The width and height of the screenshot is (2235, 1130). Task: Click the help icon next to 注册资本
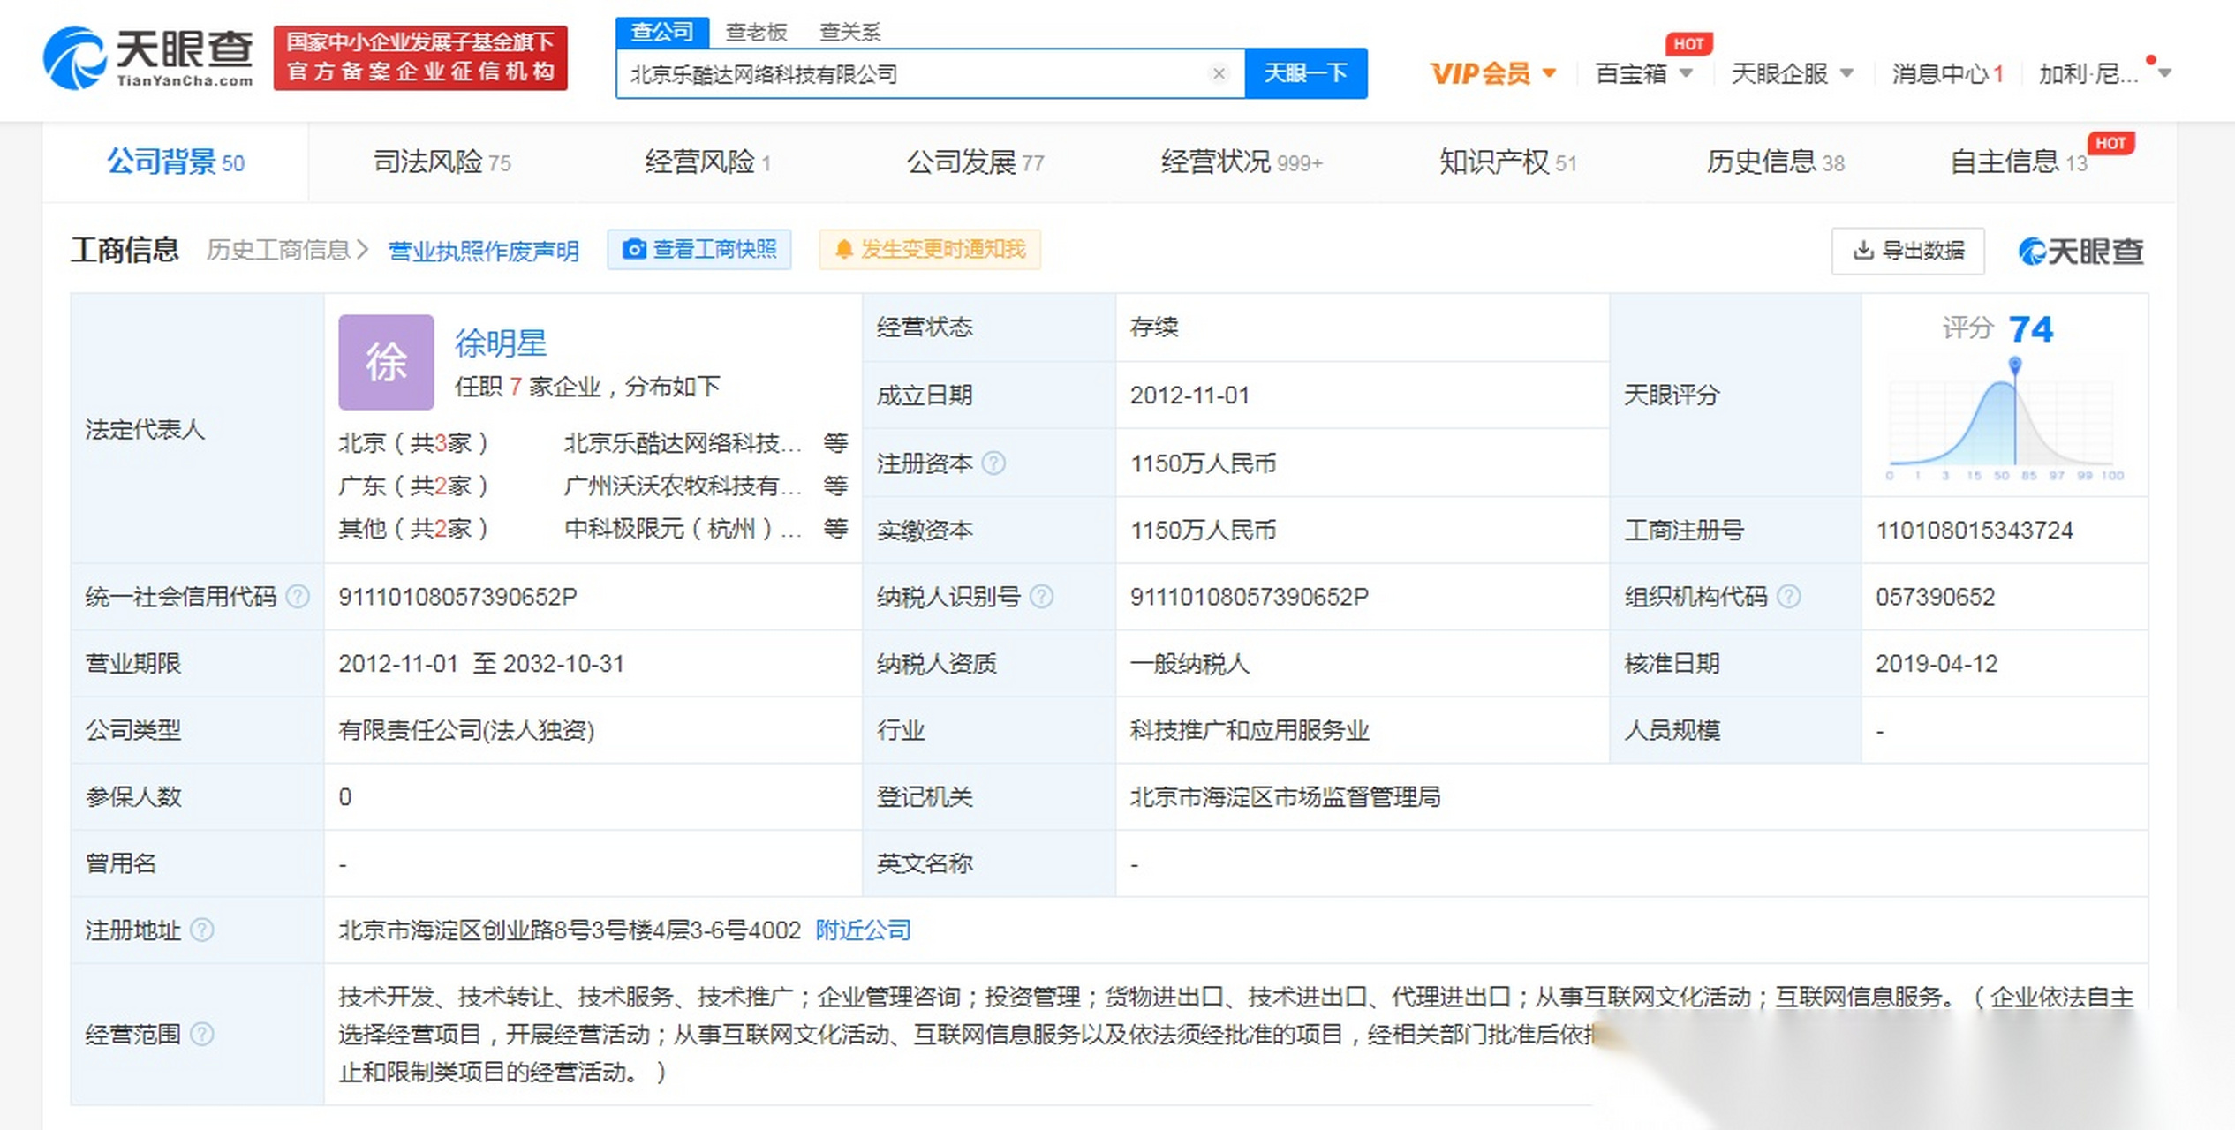point(993,463)
